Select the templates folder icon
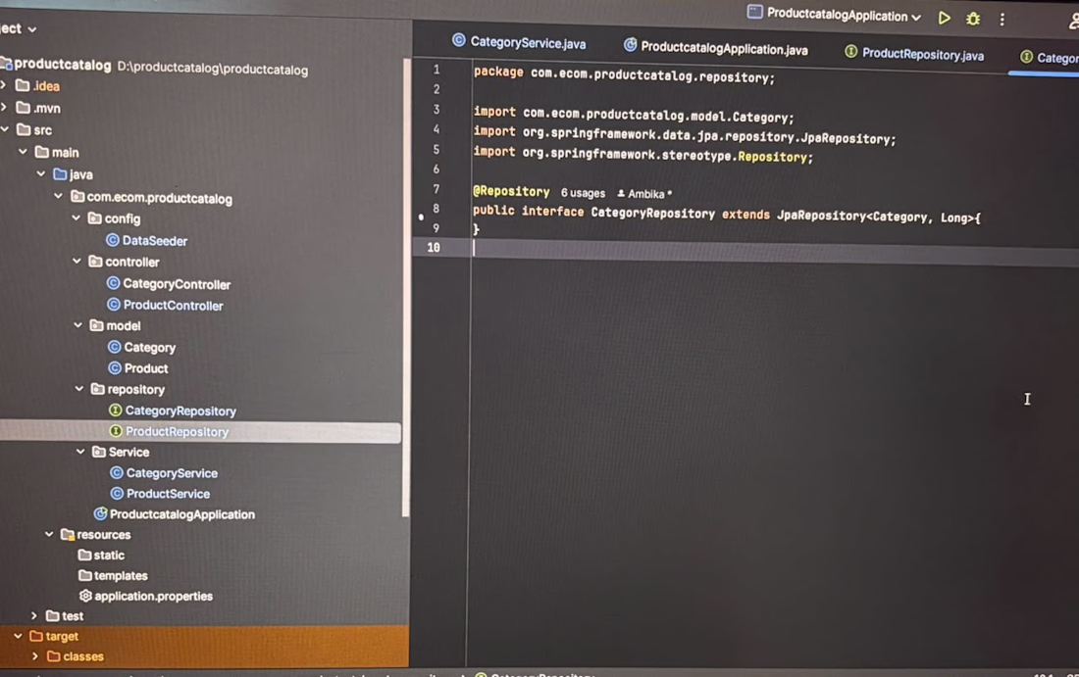This screenshot has height=677, width=1079. [x=85, y=574]
